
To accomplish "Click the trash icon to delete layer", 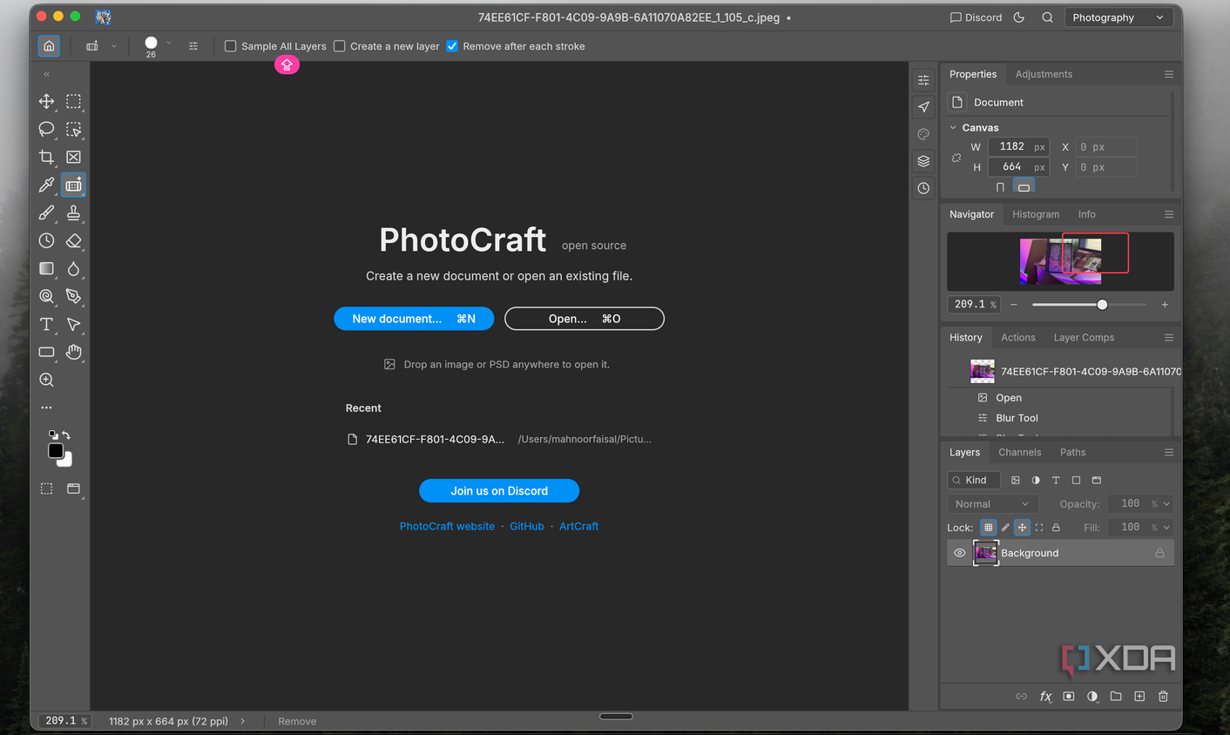I will click(x=1163, y=697).
